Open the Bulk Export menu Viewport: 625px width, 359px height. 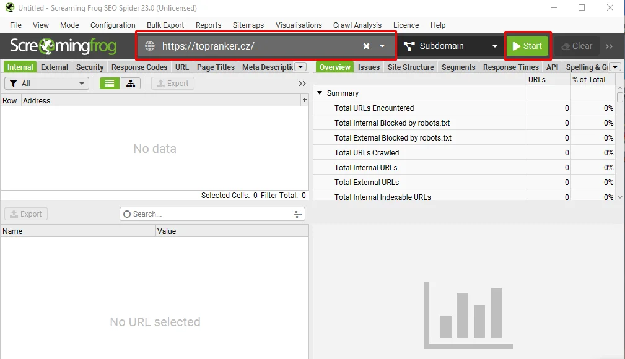pyautogui.click(x=165, y=25)
